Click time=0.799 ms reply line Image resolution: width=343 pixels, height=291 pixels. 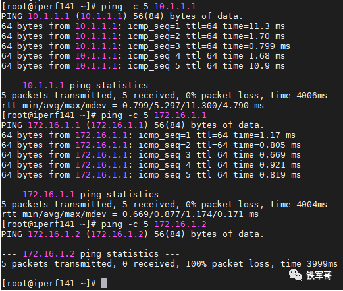pyautogui.click(x=145, y=46)
